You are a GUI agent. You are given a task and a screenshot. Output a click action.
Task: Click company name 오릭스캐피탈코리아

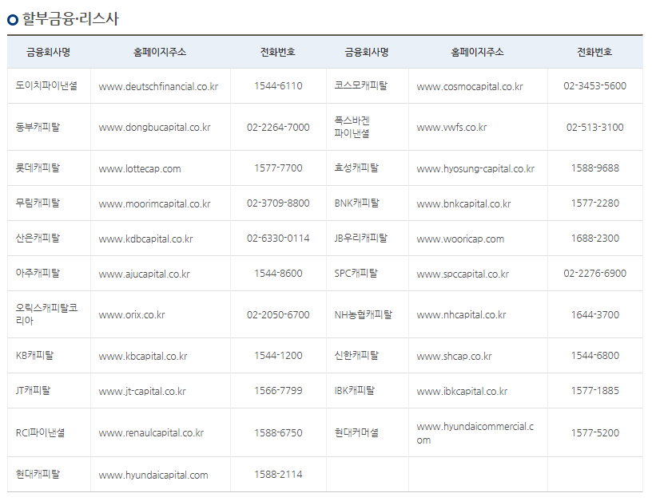click(46, 314)
